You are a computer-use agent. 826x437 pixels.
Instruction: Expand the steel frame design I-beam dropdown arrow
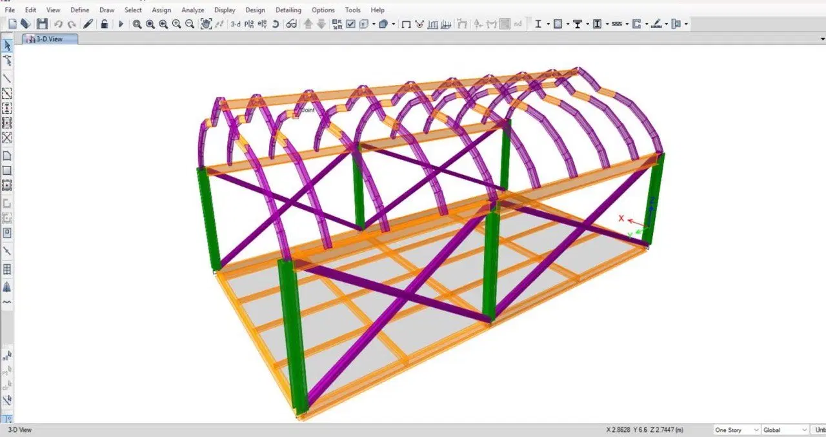548,24
